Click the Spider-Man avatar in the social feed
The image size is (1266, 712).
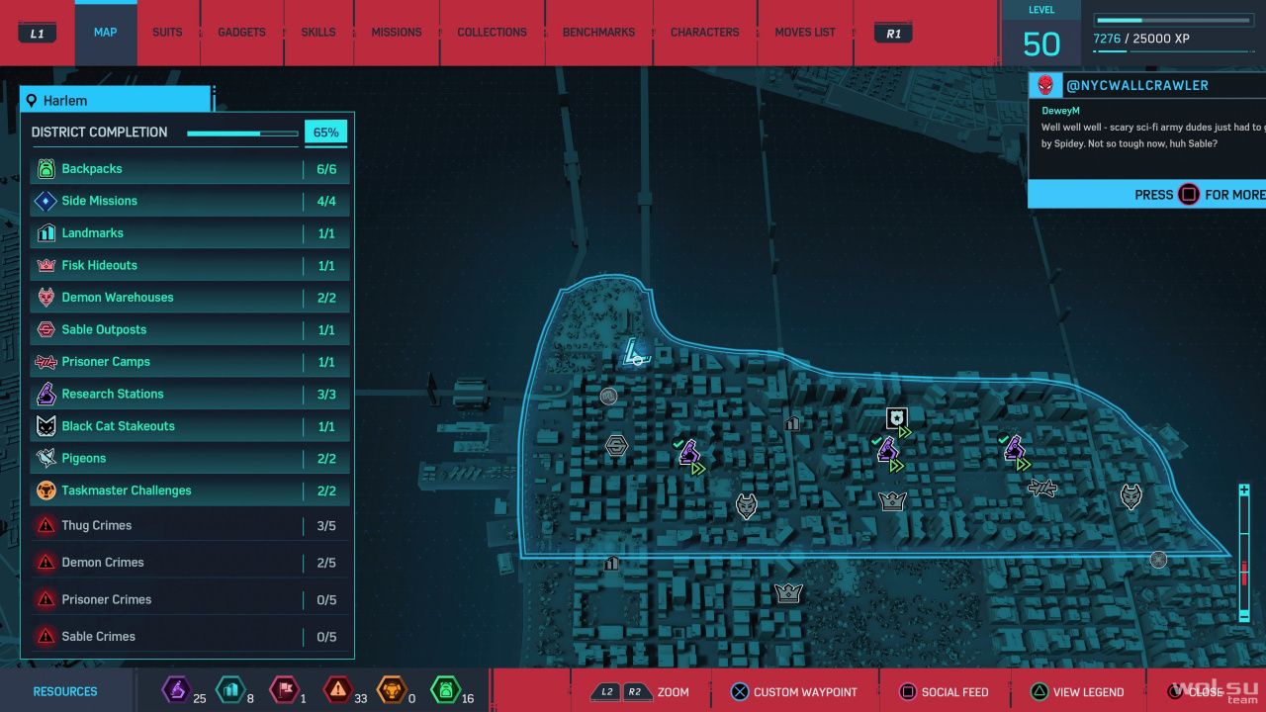click(1045, 85)
